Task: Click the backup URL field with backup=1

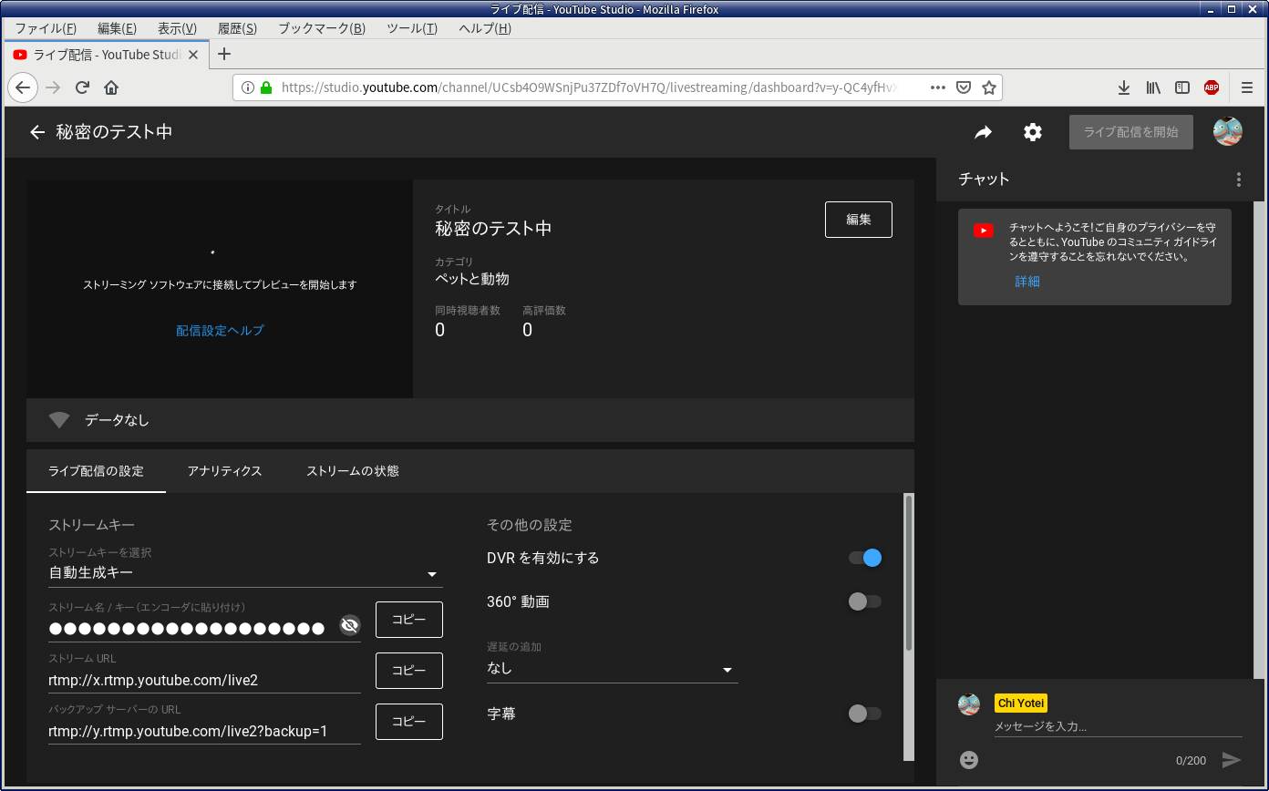Action: pyautogui.click(x=204, y=731)
